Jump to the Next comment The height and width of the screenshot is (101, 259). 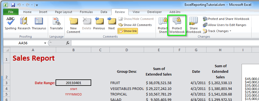[x=112, y=24]
